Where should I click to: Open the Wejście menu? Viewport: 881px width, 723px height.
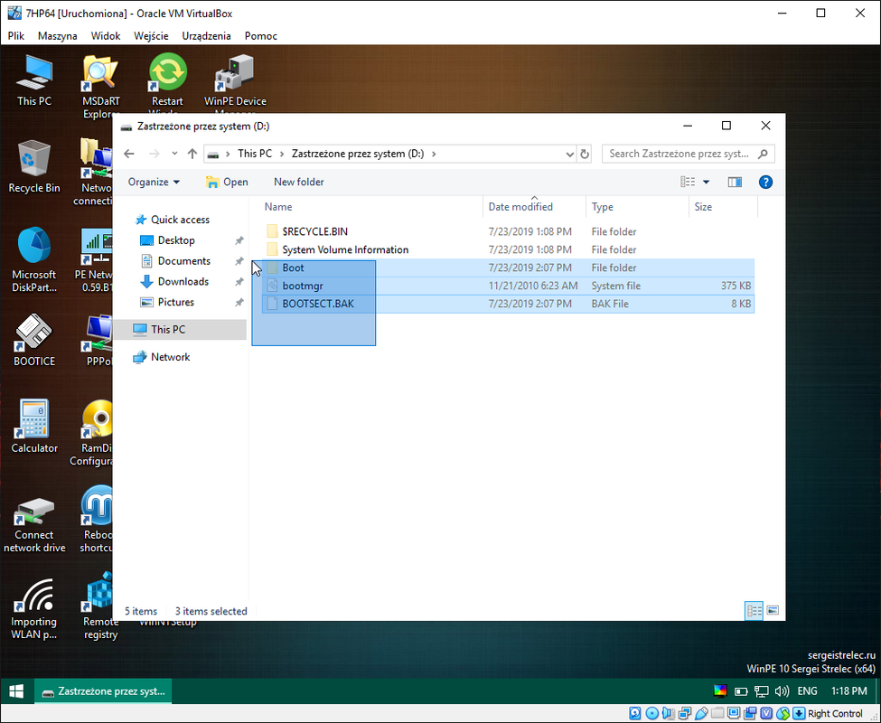(x=151, y=35)
